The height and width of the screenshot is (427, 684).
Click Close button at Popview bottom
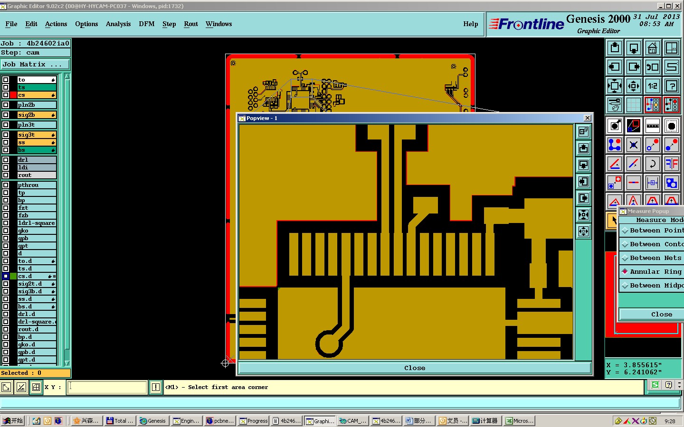point(415,368)
